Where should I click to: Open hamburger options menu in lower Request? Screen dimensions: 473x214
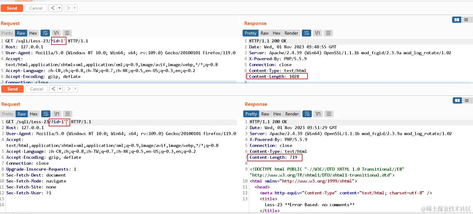(x=68, y=114)
